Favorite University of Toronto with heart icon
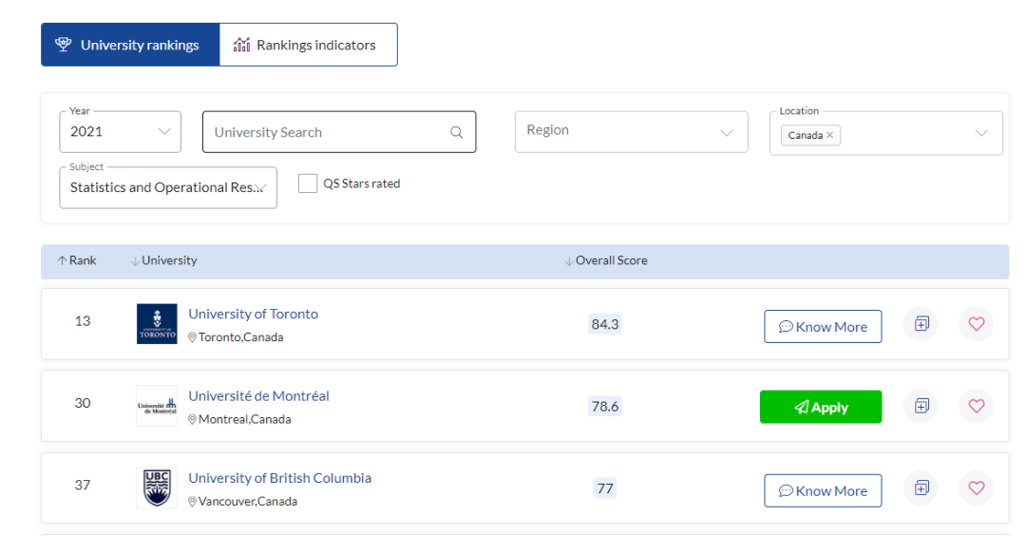The width and height of the screenshot is (1026, 536). (x=977, y=323)
